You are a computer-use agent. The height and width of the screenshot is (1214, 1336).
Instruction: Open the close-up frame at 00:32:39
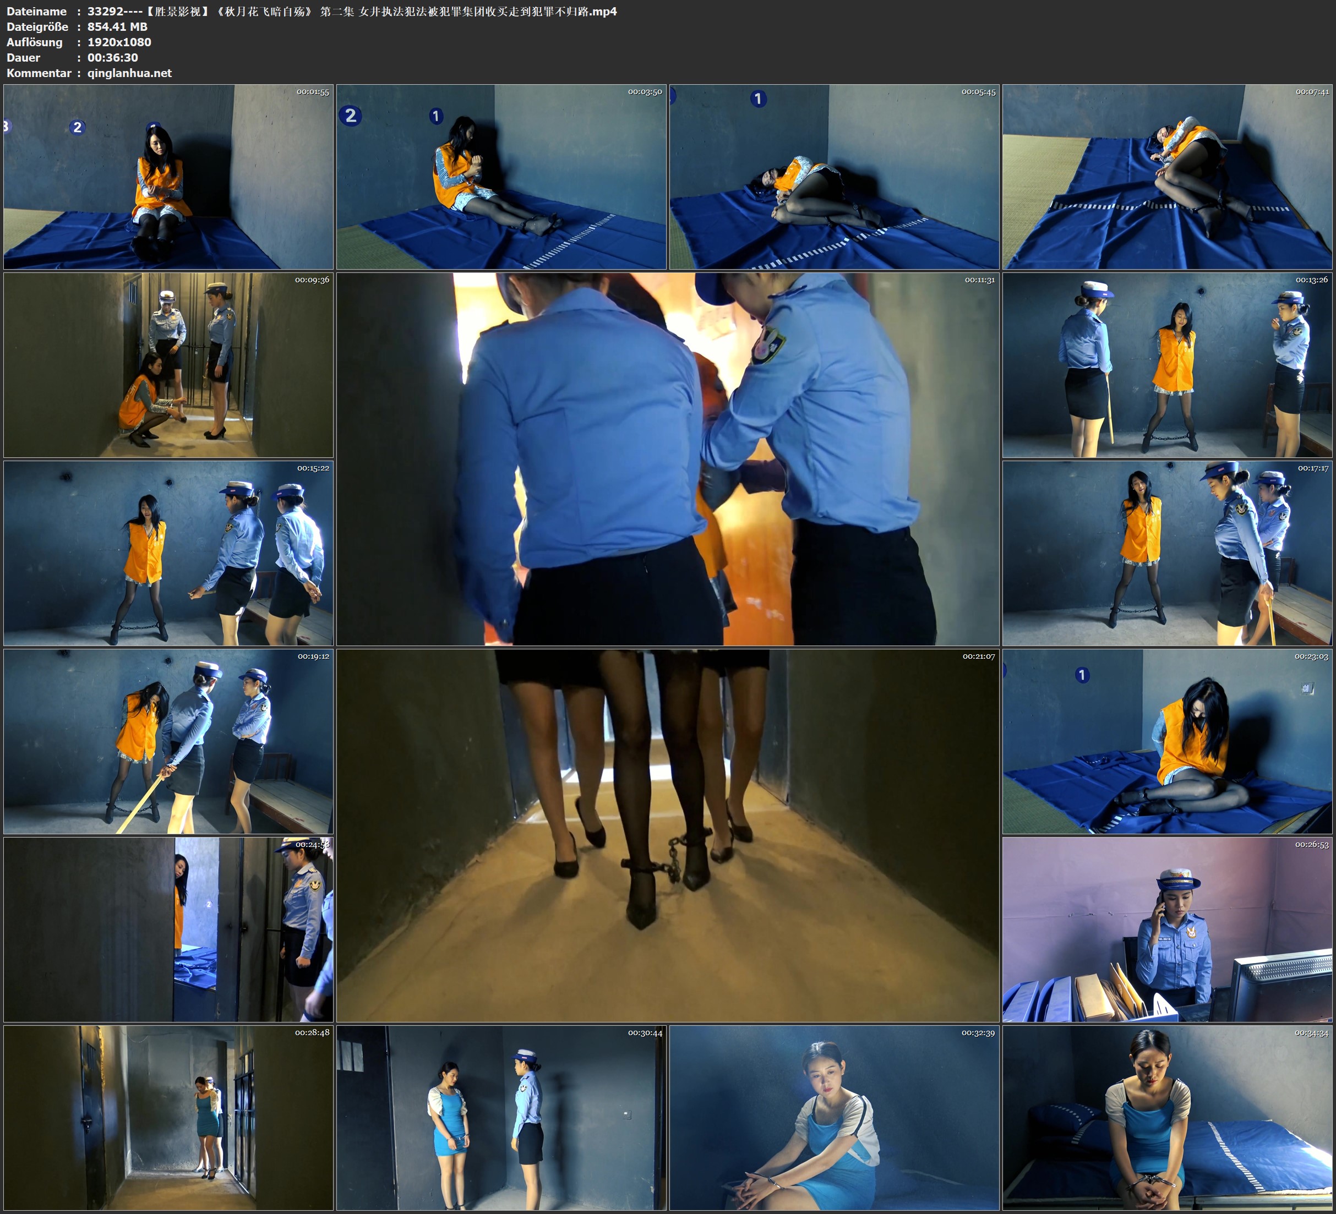(x=833, y=1117)
